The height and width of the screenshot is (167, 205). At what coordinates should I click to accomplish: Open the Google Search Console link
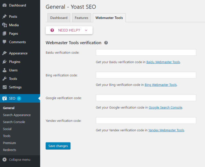pyautogui.click(x=165, y=107)
